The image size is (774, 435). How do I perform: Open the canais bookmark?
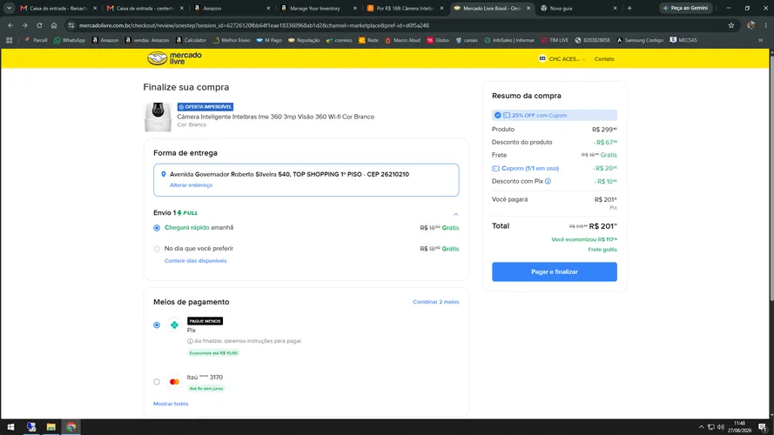pos(467,40)
